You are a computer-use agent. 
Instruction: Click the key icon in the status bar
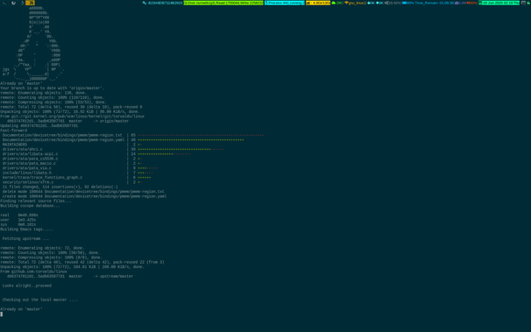tap(145, 3)
